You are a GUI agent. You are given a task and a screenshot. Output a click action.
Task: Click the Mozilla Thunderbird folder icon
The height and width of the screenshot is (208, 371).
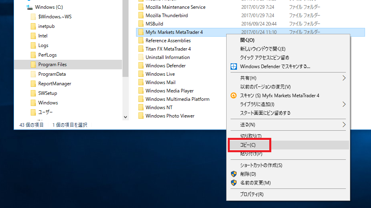[141, 16]
